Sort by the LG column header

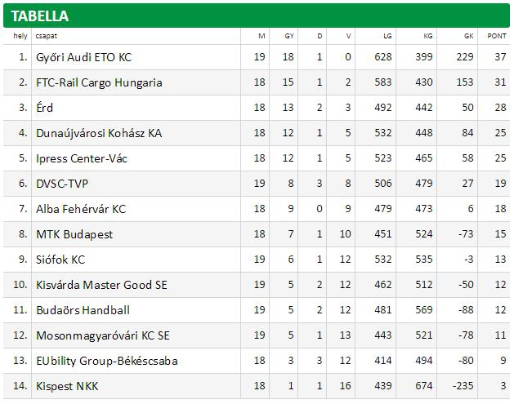pyautogui.click(x=387, y=36)
